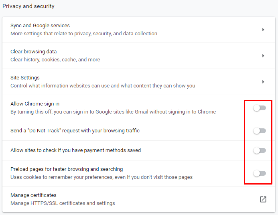Screen dimensions: 278x215
Task: Click the Clear browsing data arrow
Action: pyautogui.click(x=263, y=56)
